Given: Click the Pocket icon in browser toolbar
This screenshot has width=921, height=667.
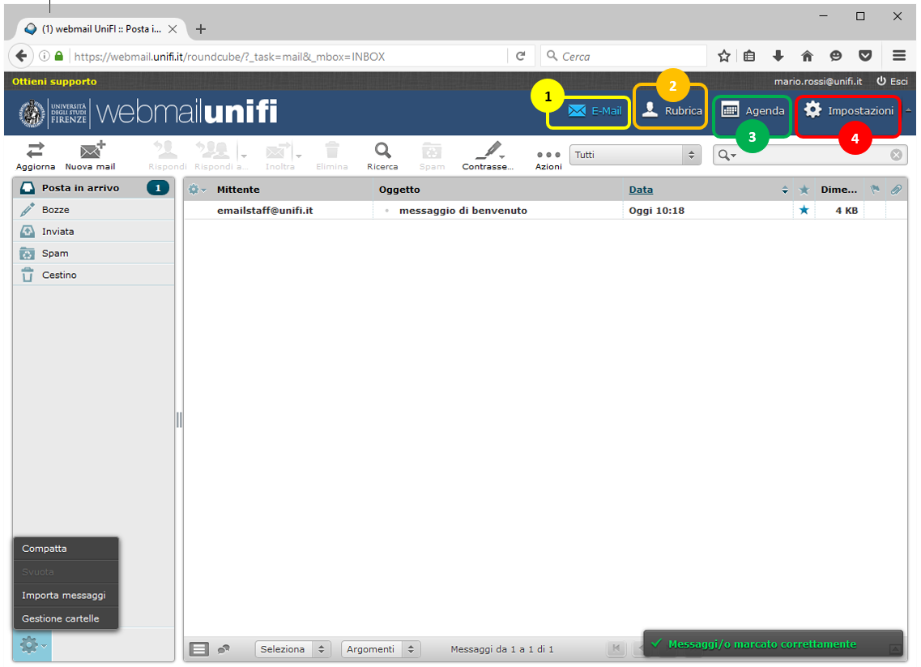Looking at the screenshot, I should [864, 56].
